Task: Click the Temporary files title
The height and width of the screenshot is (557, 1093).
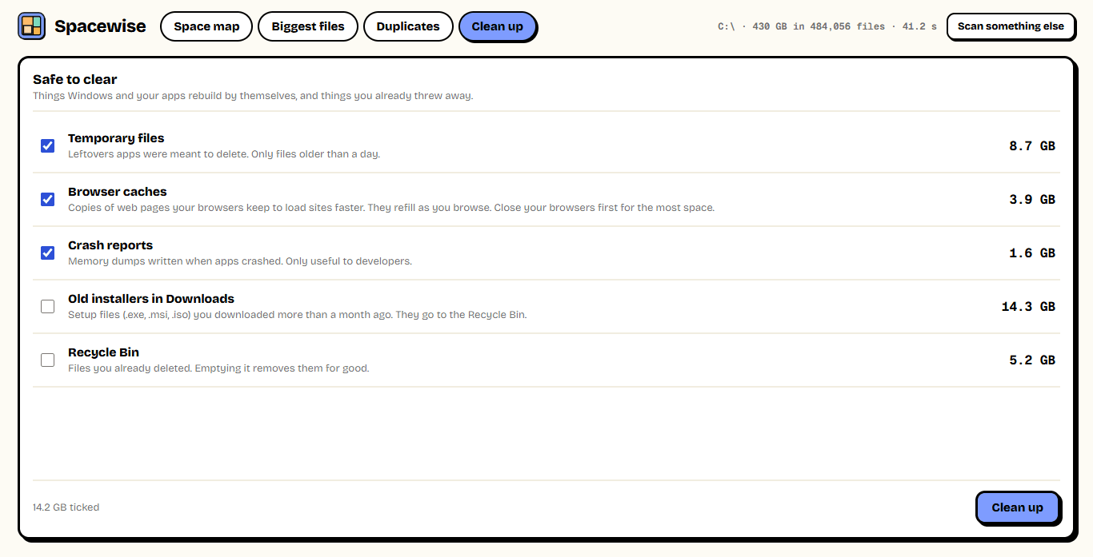Action: [116, 138]
